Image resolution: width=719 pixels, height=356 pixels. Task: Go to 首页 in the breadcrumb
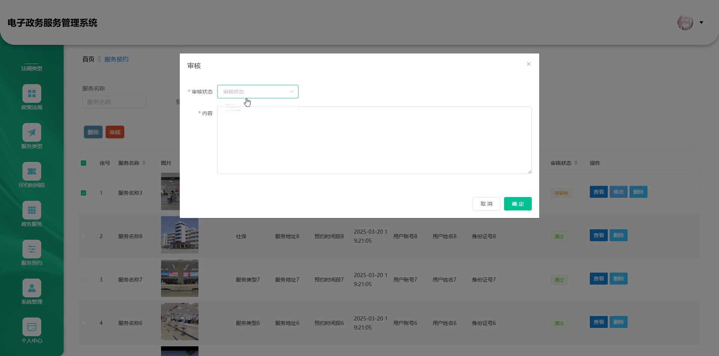pyautogui.click(x=88, y=59)
